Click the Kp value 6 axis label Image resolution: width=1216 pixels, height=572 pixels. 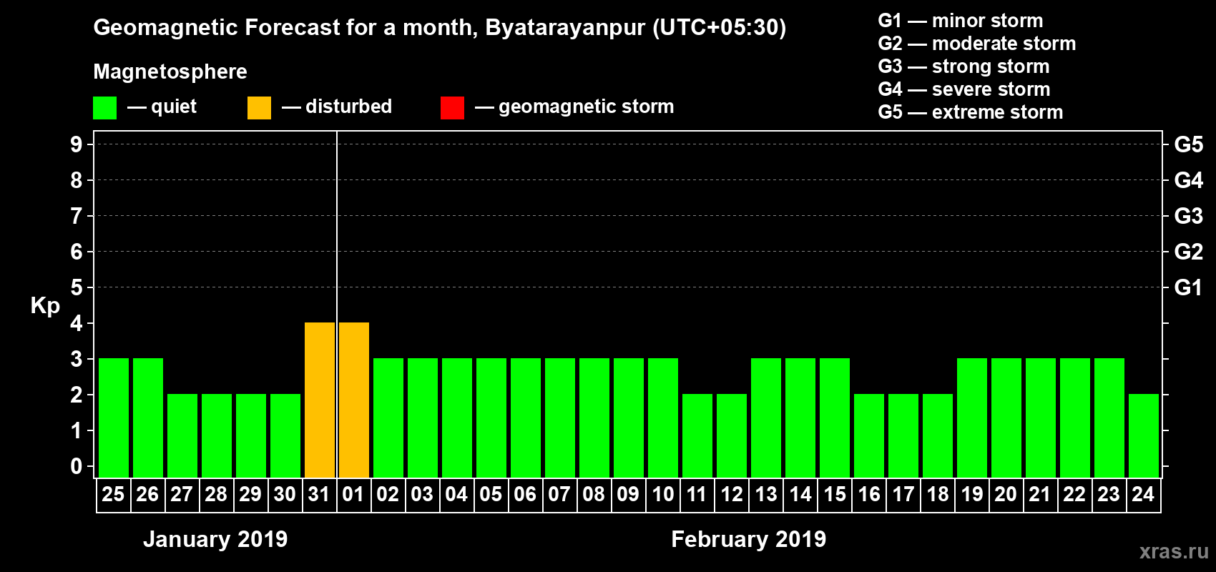pyautogui.click(x=77, y=252)
